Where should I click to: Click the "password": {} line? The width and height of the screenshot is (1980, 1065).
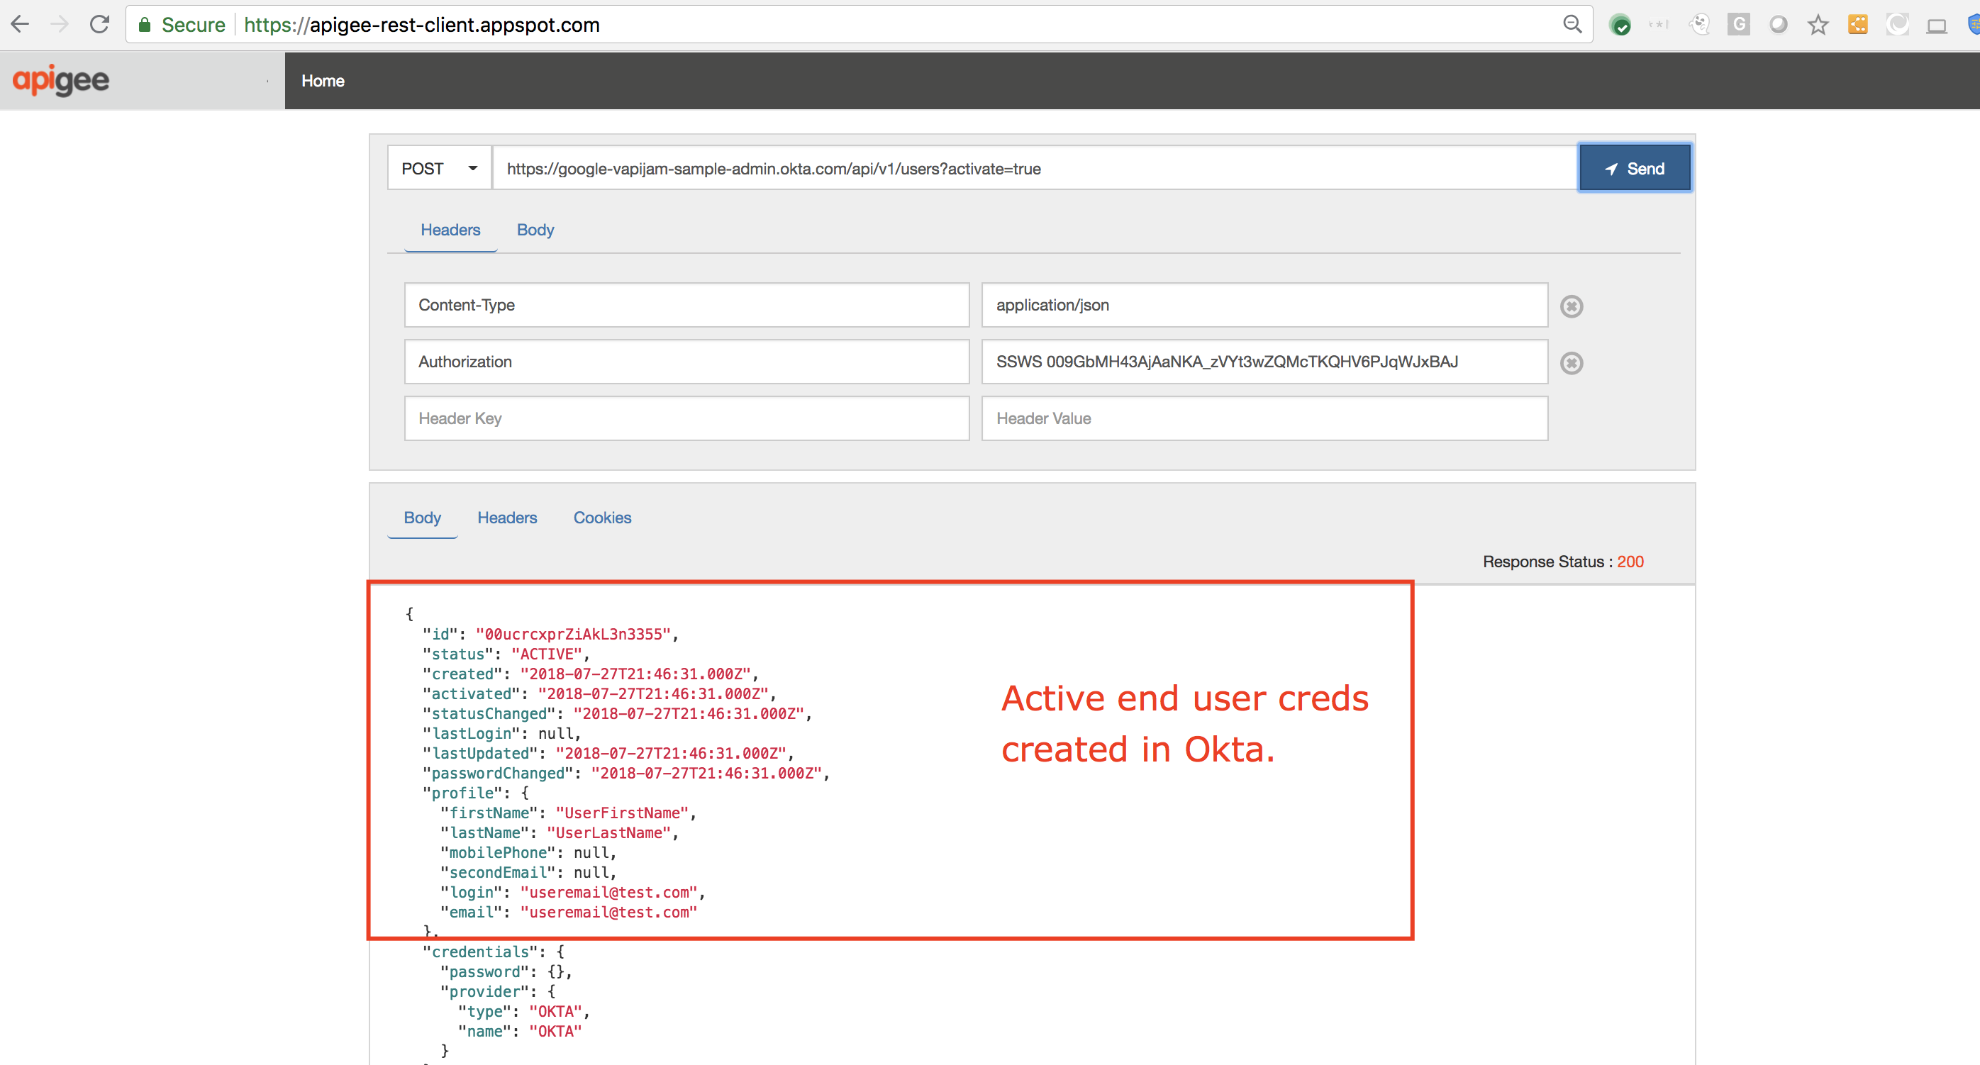tap(506, 972)
